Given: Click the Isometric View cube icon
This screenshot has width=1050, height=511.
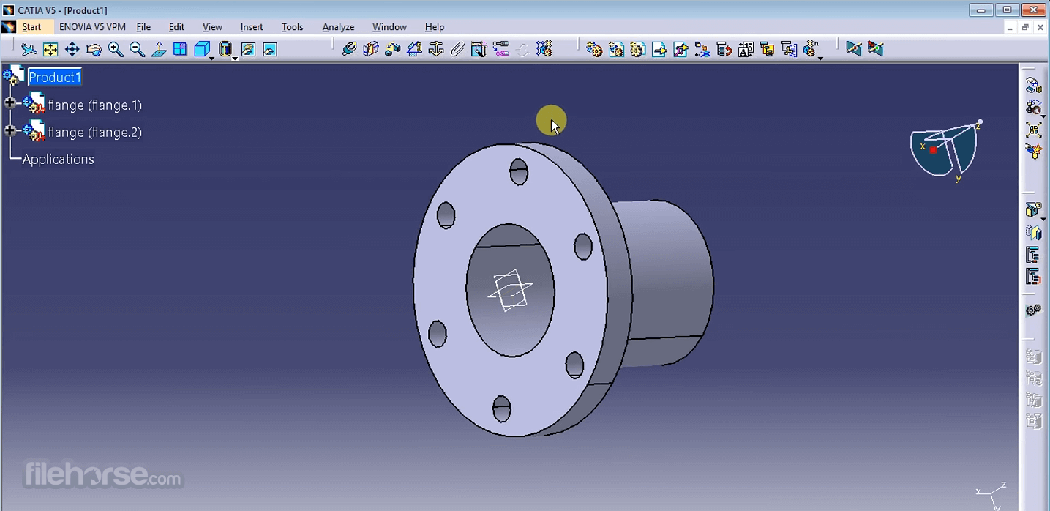Looking at the screenshot, I should click(x=201, y=49).
